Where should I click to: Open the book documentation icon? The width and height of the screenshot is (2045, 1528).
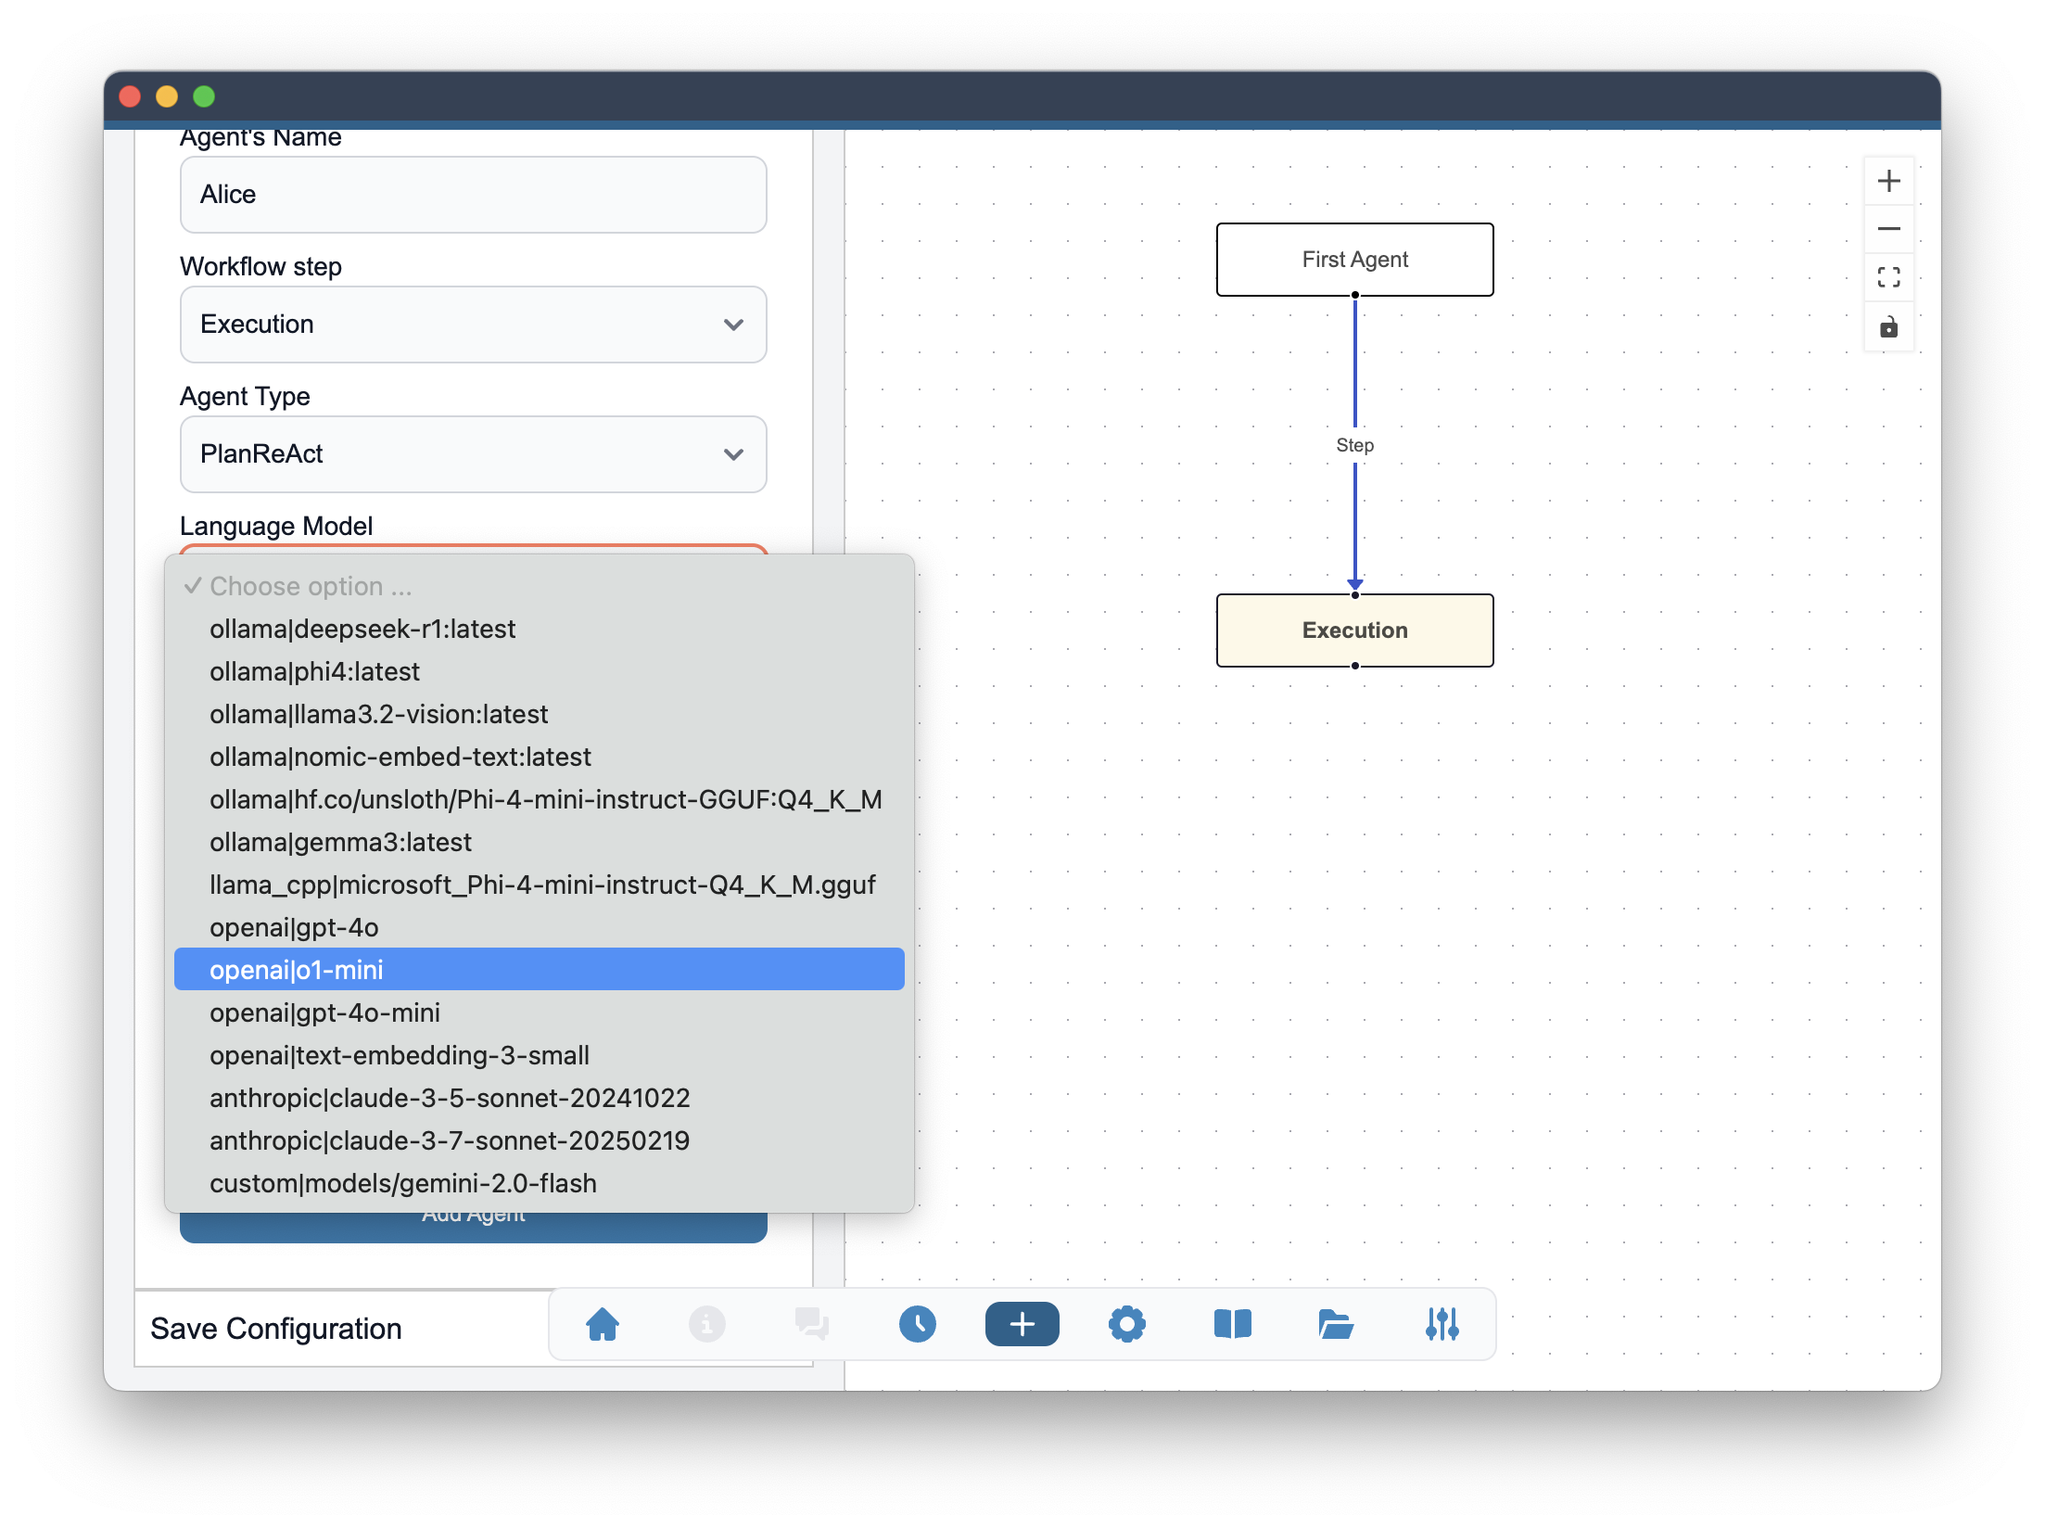coord(1233,1324)
